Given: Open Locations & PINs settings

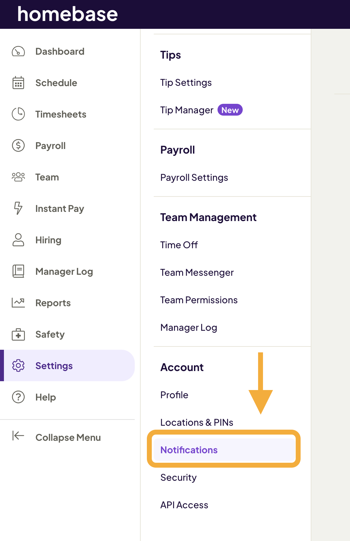Looking at the screenshot, I should 197,422.
